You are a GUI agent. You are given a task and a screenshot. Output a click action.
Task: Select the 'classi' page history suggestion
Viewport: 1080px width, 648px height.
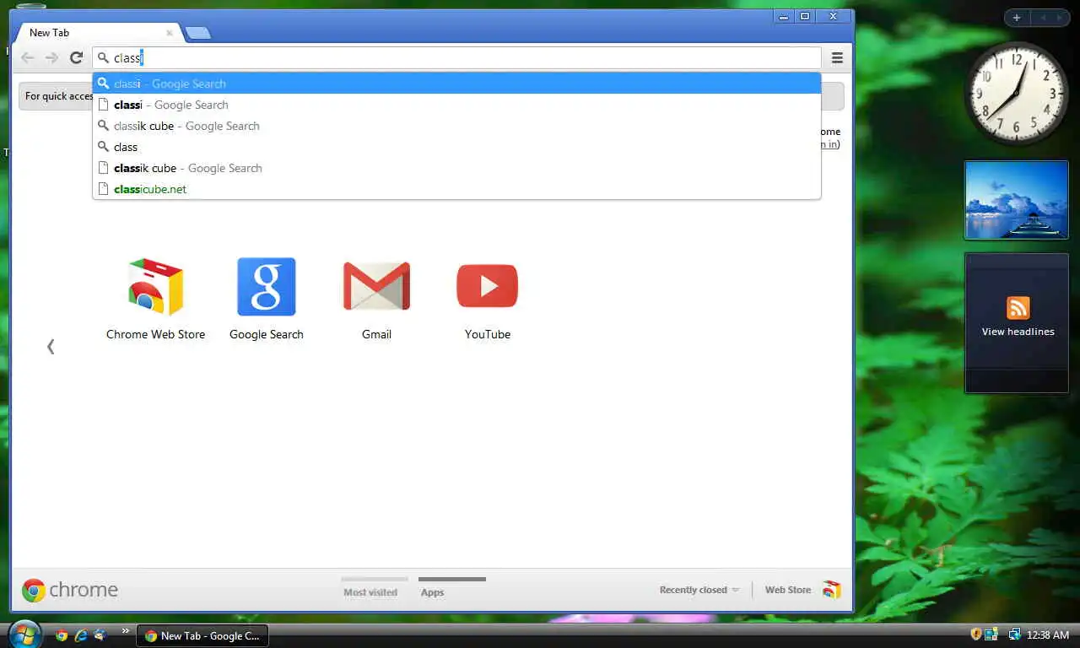coord(456,105)
